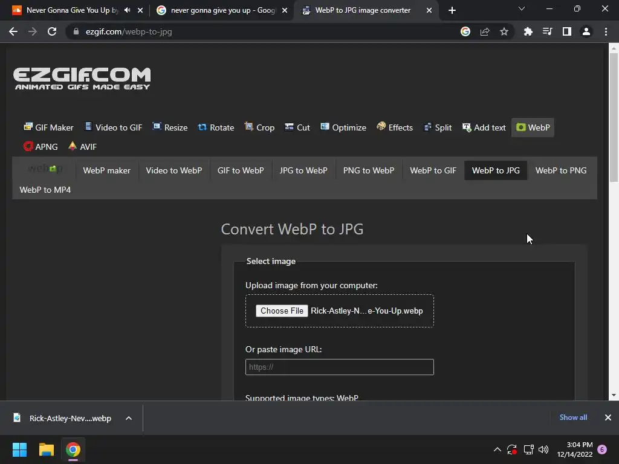The height and width of the screenshot is (464, 619).
Task: Mute the Never Gonna Give You Up tab
Action: click(x=127, y=10)
